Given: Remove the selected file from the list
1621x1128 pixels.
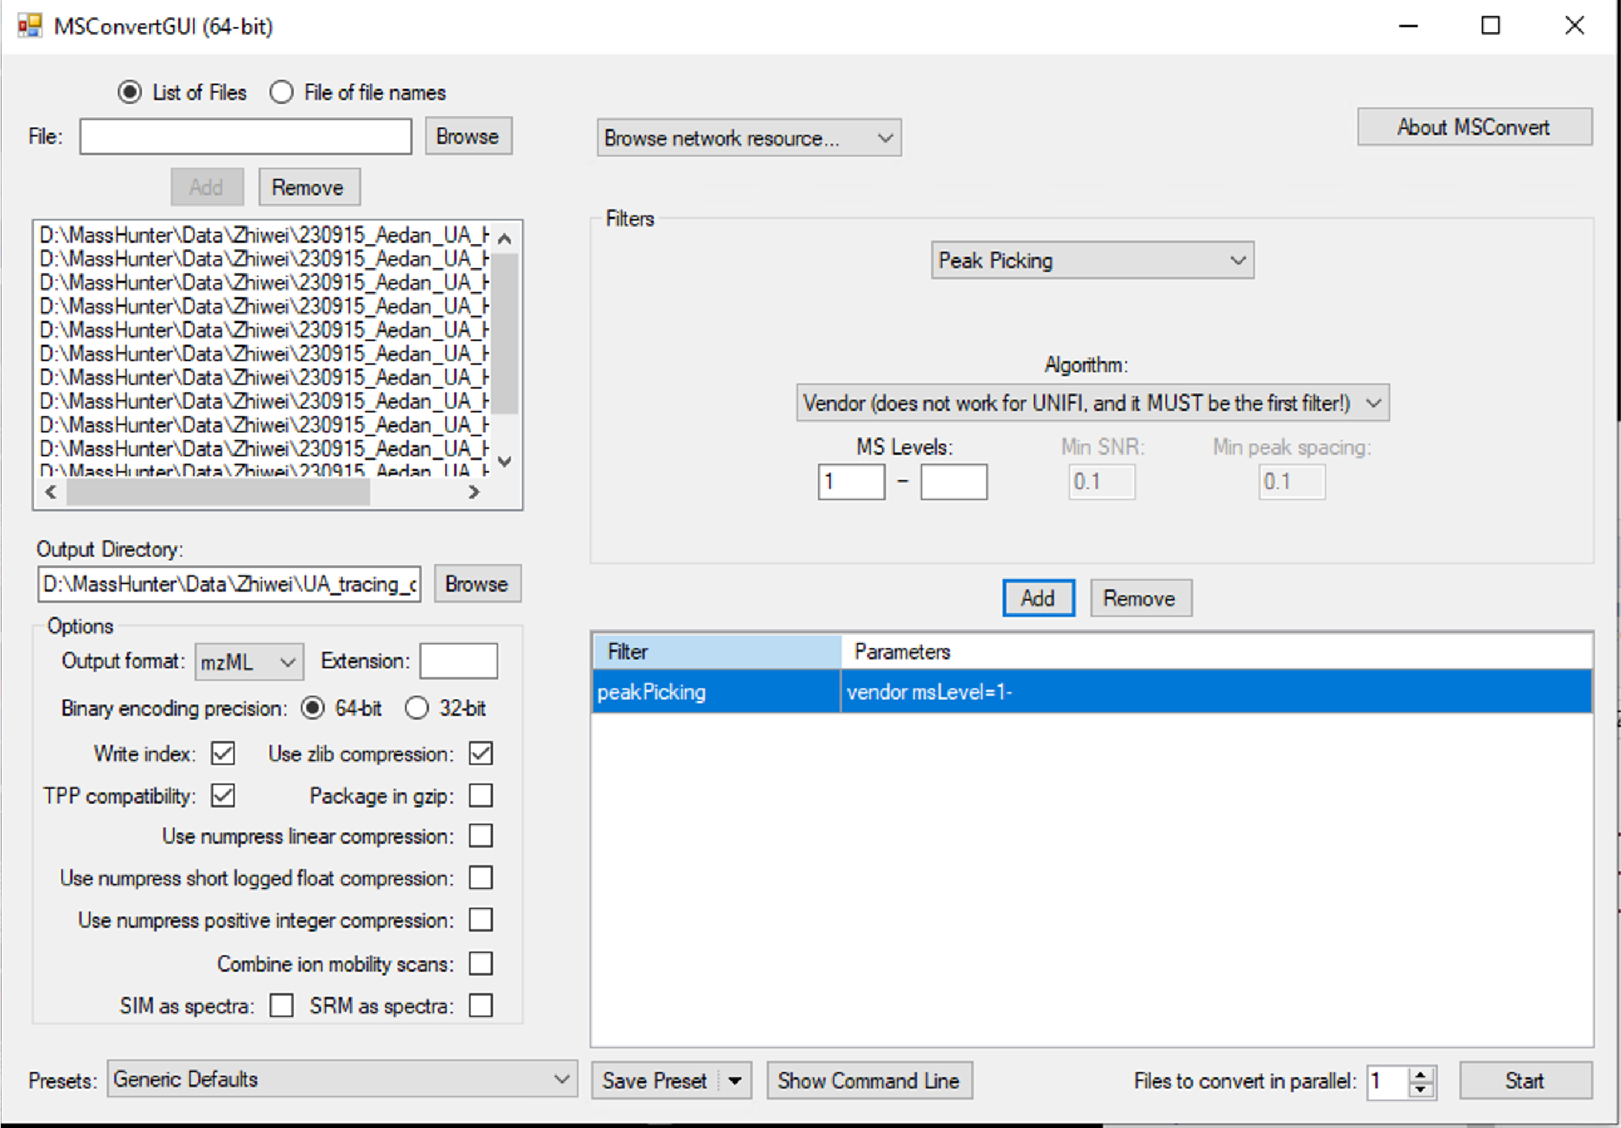Looking at the screenshot, I should 309,187.
